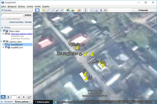Expand the tmp308A.kml tree node
The height and width of the screenshot is (104, 157).
3,44
